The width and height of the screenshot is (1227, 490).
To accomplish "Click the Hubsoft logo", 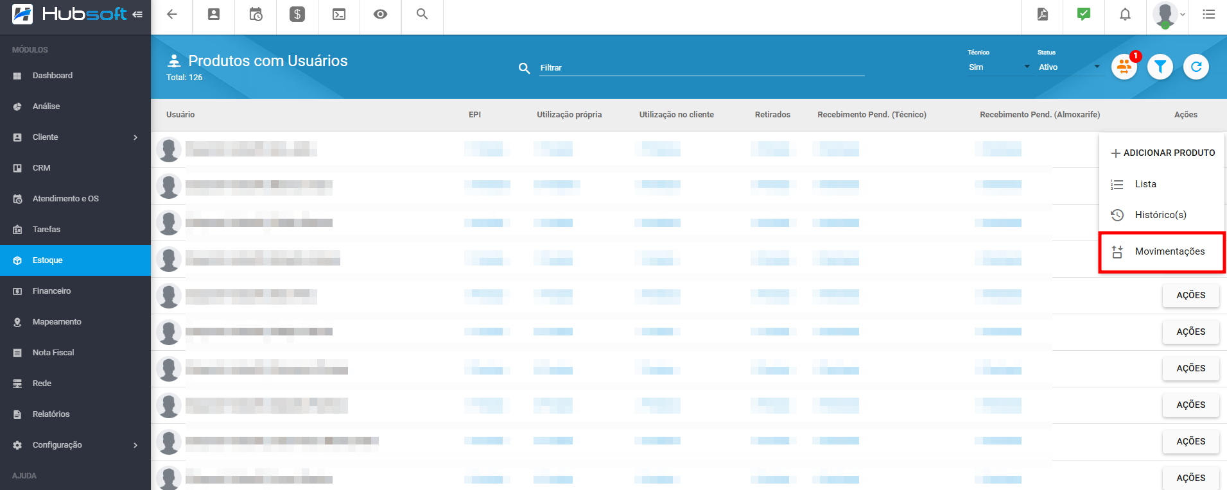I will click(x=69, y=14).
